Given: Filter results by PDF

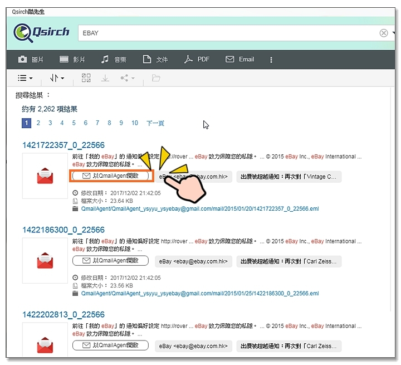Looking at the screenshot, I should [x=197, y=60].
